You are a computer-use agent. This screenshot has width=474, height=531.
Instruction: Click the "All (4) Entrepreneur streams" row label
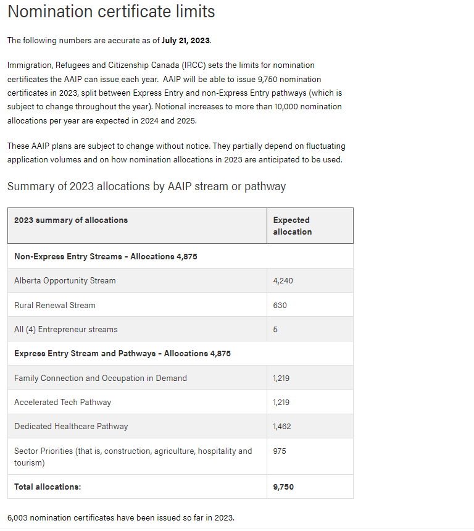pyautogui.click(x=65, y=330)
